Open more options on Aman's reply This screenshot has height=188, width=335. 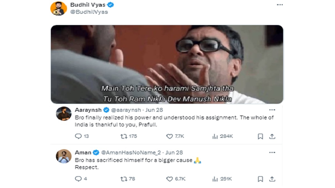[x=272, y=153]
